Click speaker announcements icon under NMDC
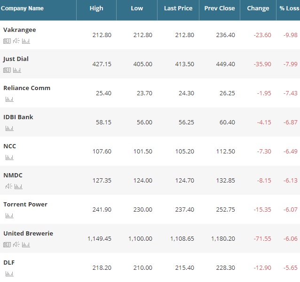 9,186
